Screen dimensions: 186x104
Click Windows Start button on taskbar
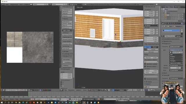2,103
